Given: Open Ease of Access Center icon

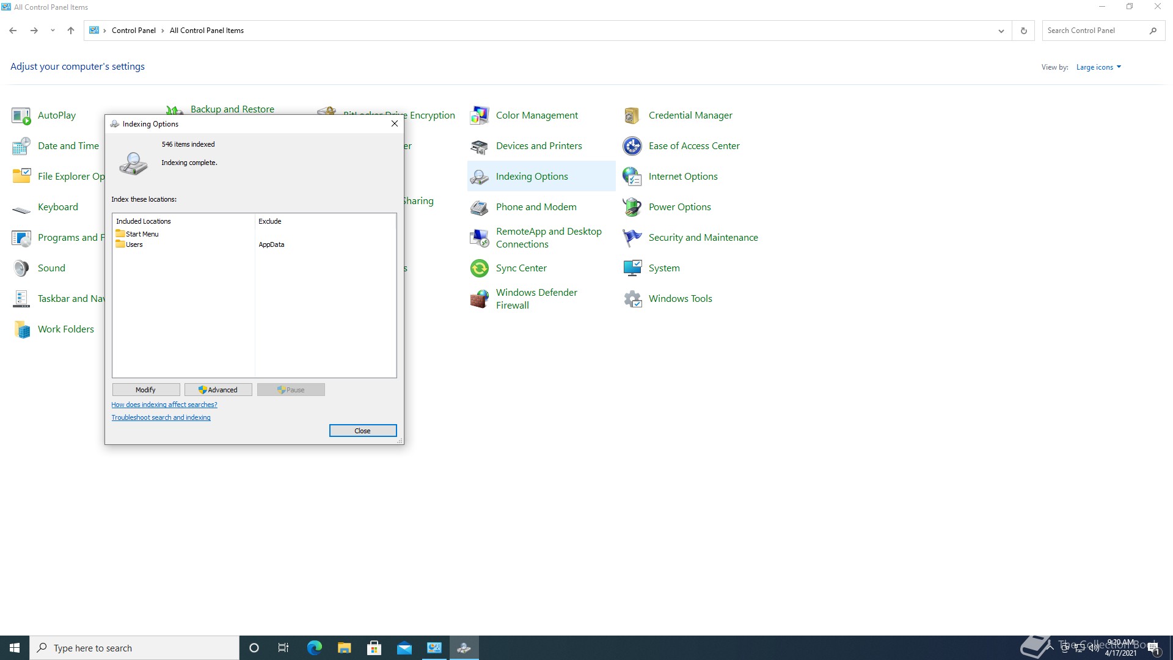Looking at the screenshot, I should [632, 146].
